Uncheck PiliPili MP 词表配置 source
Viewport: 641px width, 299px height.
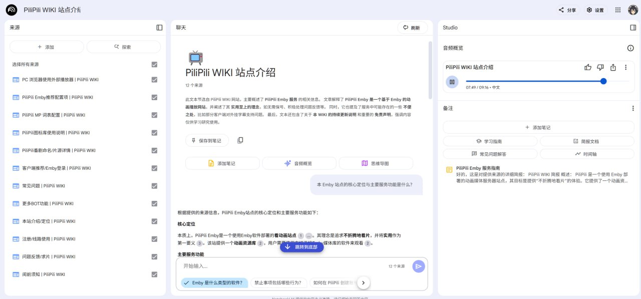tap(154, 115)
